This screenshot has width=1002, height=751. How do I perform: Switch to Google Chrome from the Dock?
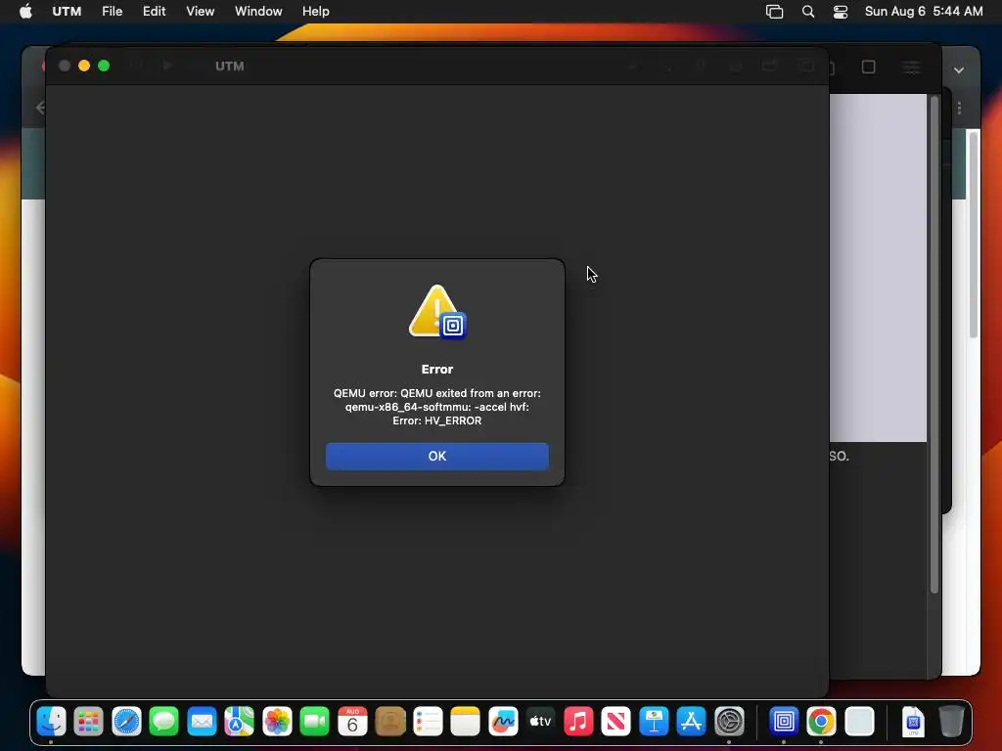click(821, 722)
